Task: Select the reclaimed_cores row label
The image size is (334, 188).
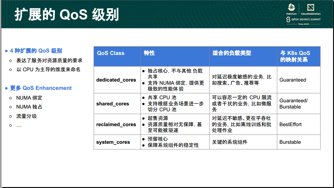Action: [116, 124]
